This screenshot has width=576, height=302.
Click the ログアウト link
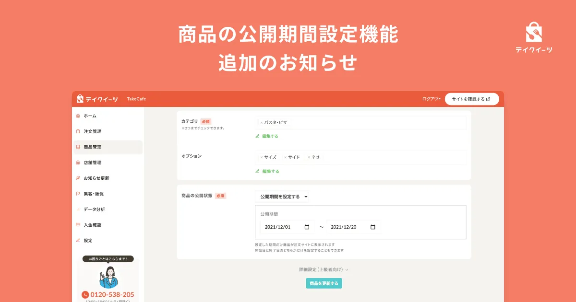(x=432, y=99)
